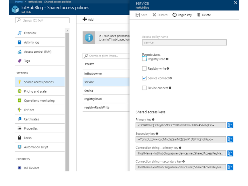
Task: Open Certificates menu item
Action: click(40, 119)
